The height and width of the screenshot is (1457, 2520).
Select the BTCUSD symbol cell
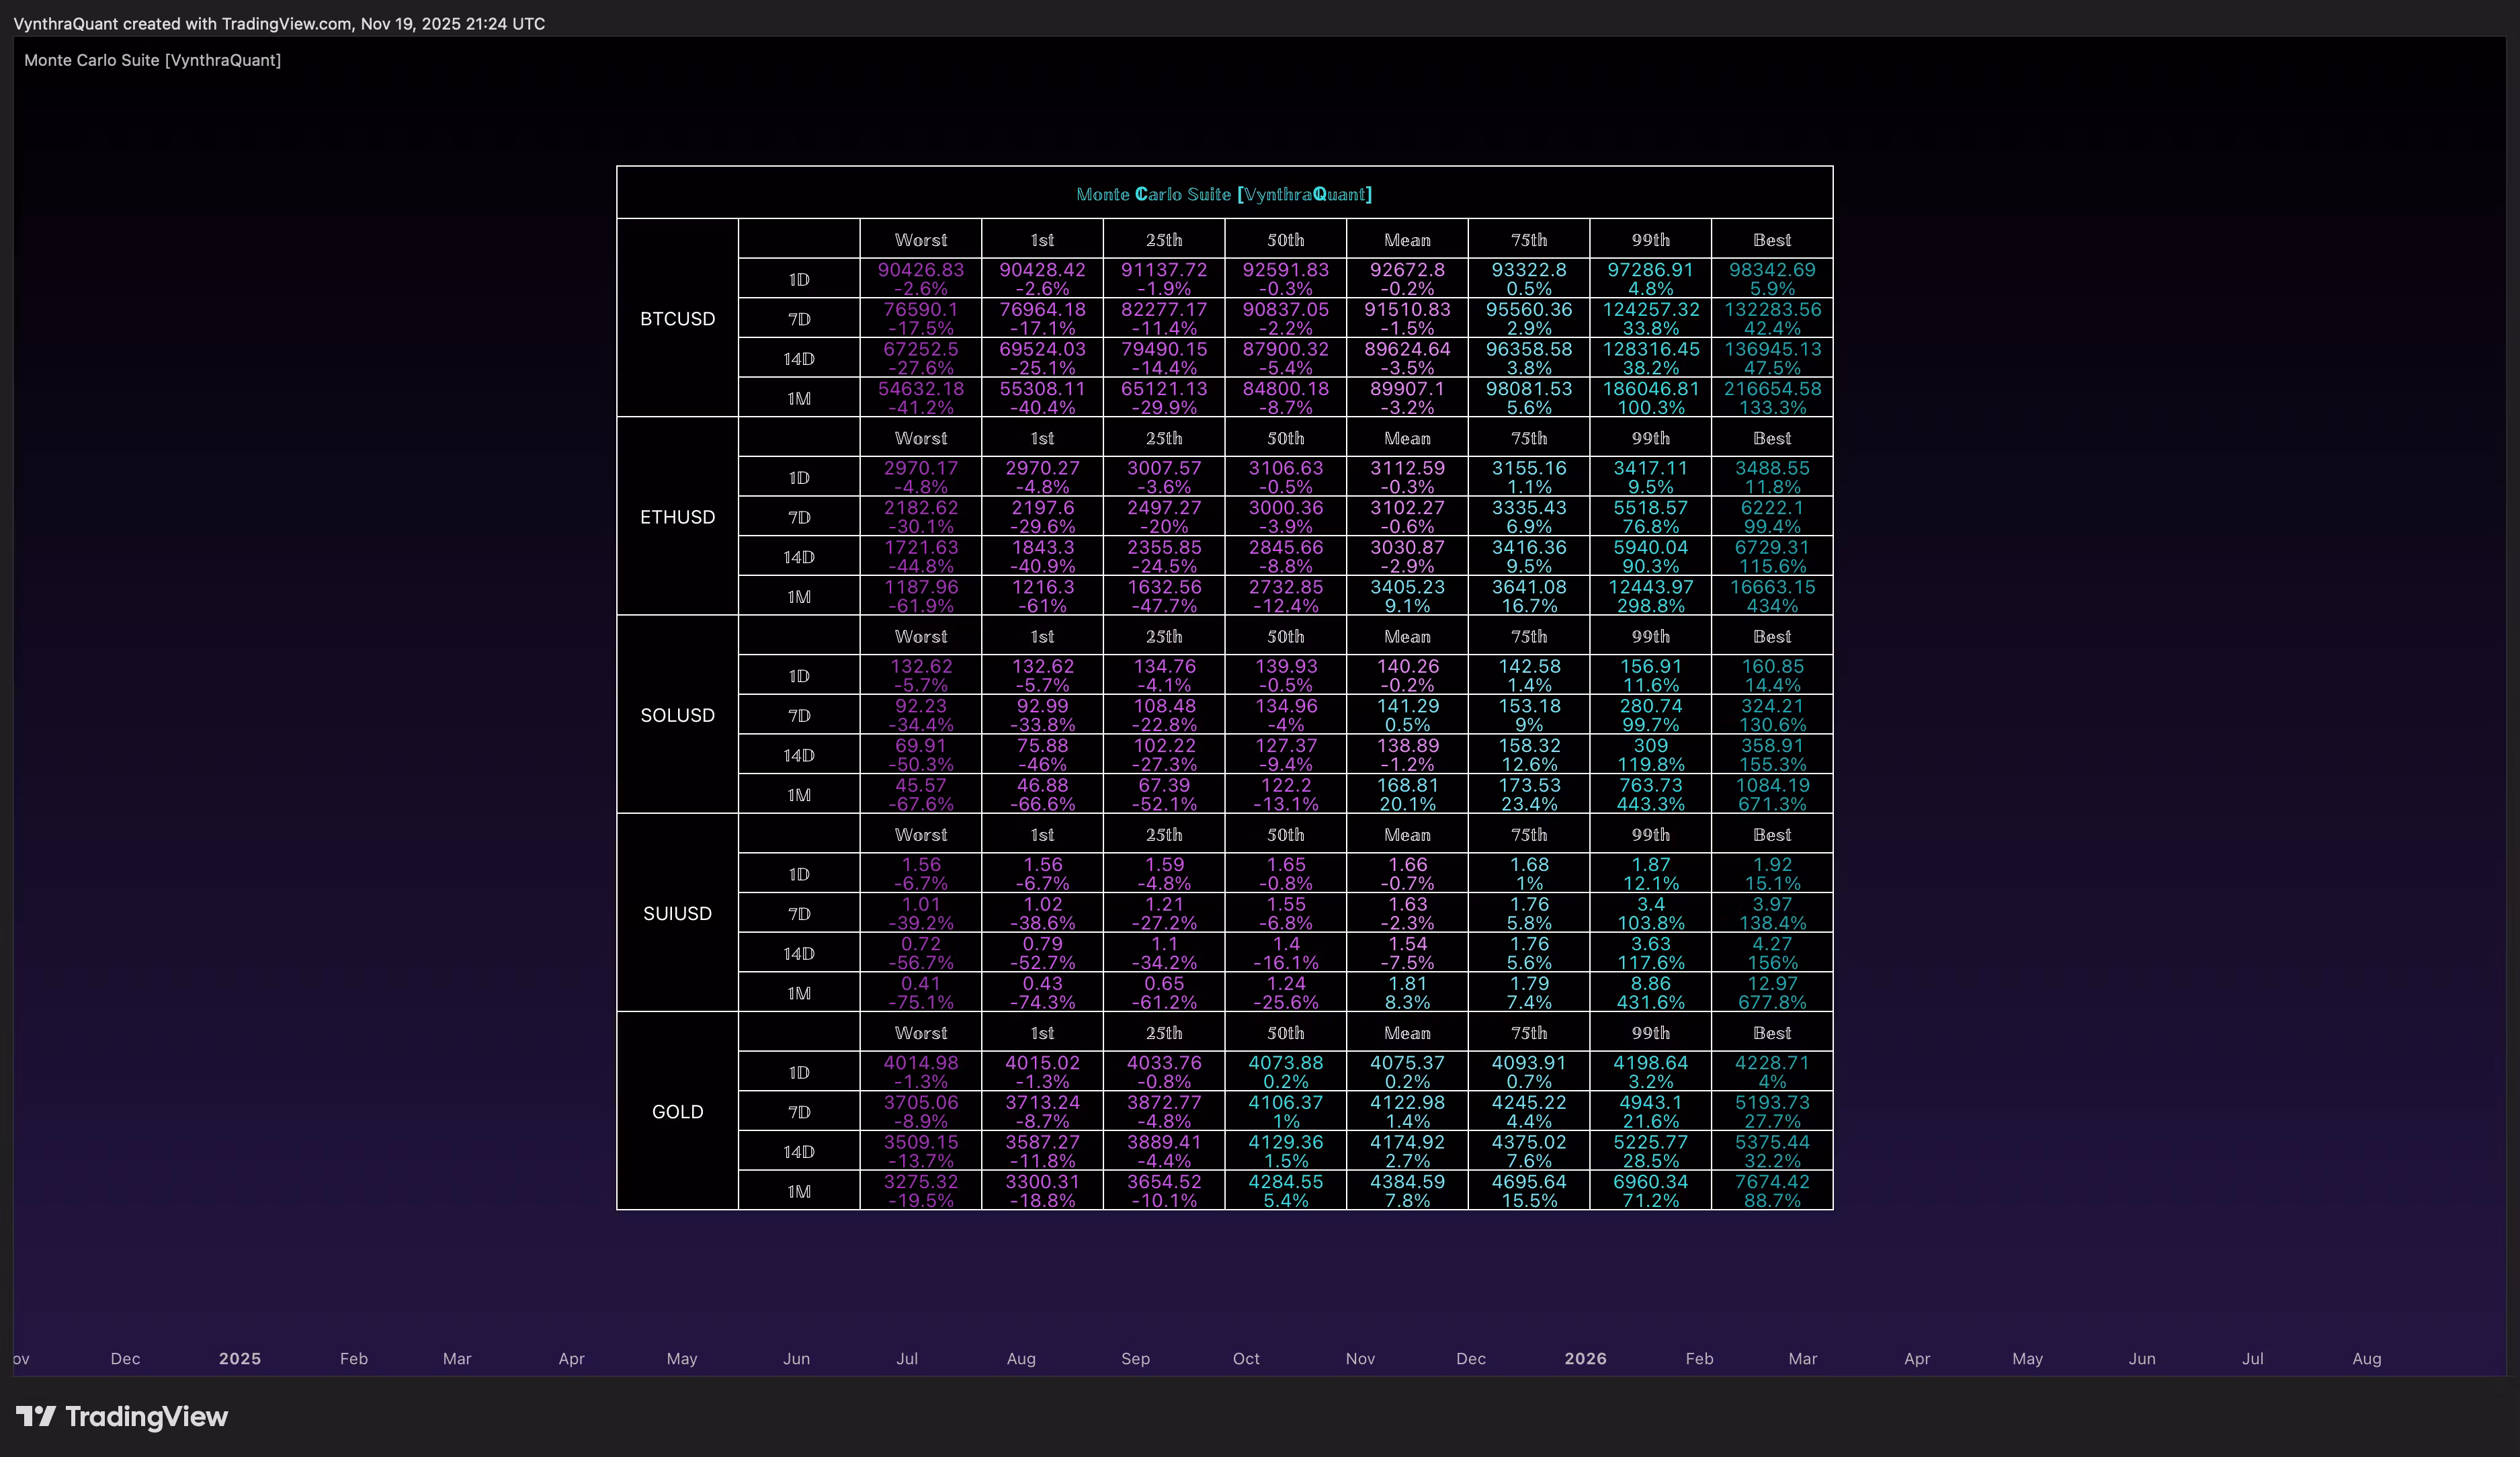coord(677,319)
